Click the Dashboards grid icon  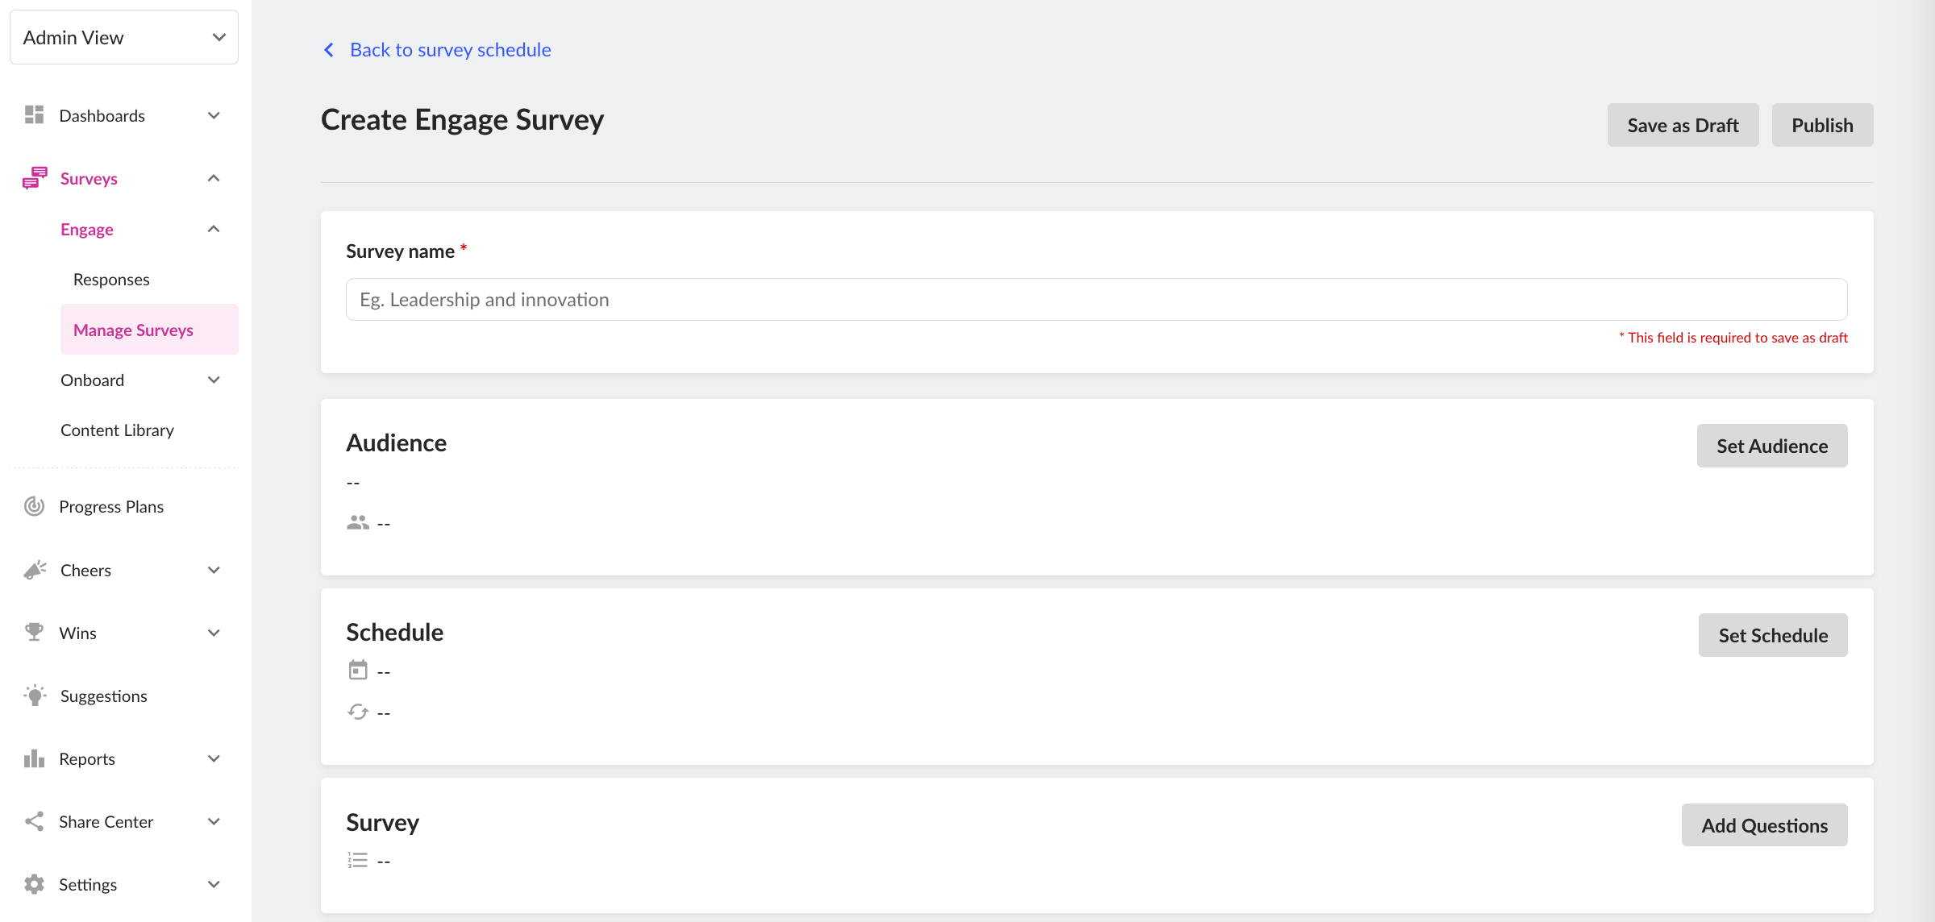pos(34,115)
